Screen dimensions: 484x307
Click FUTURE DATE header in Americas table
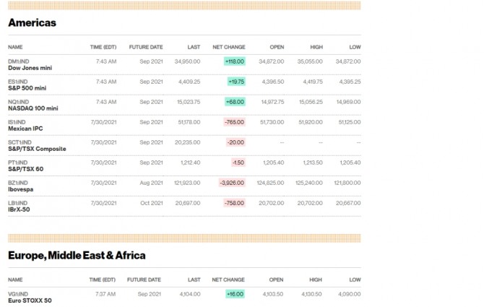point(146,46)
